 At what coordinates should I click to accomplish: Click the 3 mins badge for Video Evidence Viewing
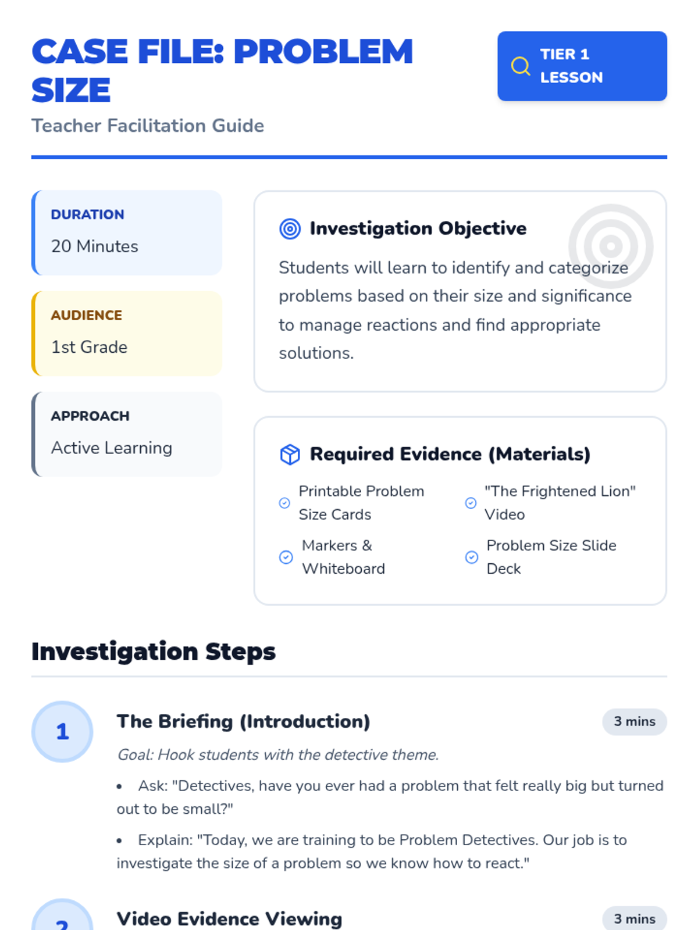(x=634, y=919)
